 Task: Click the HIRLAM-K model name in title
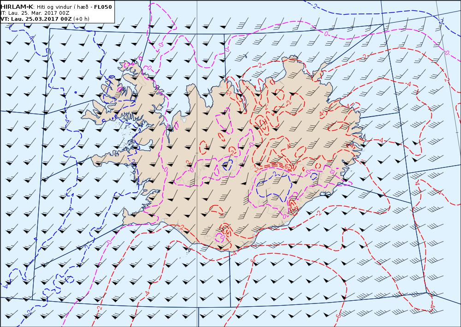tap(17, 7)
